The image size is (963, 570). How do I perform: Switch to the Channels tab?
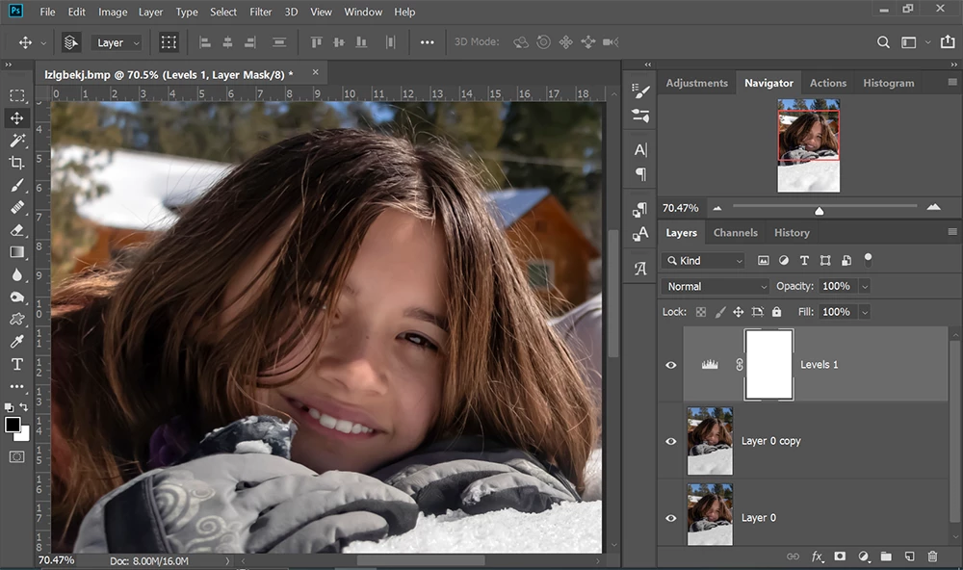tap(735, 233)
